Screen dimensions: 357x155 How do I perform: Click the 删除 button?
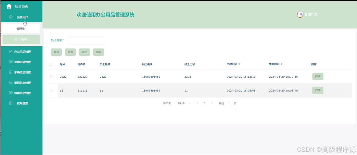point(98,52)
